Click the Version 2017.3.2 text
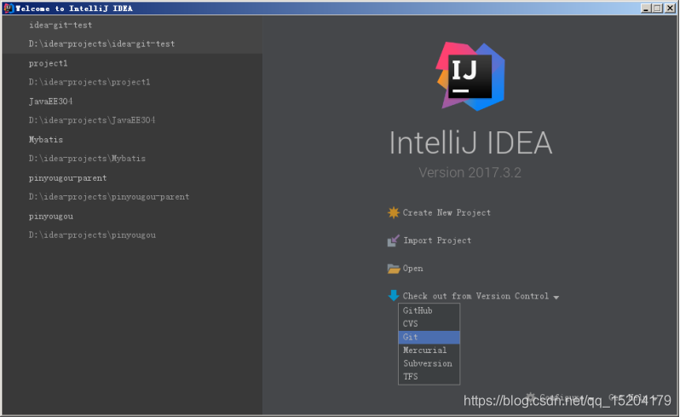 [470, 173]
